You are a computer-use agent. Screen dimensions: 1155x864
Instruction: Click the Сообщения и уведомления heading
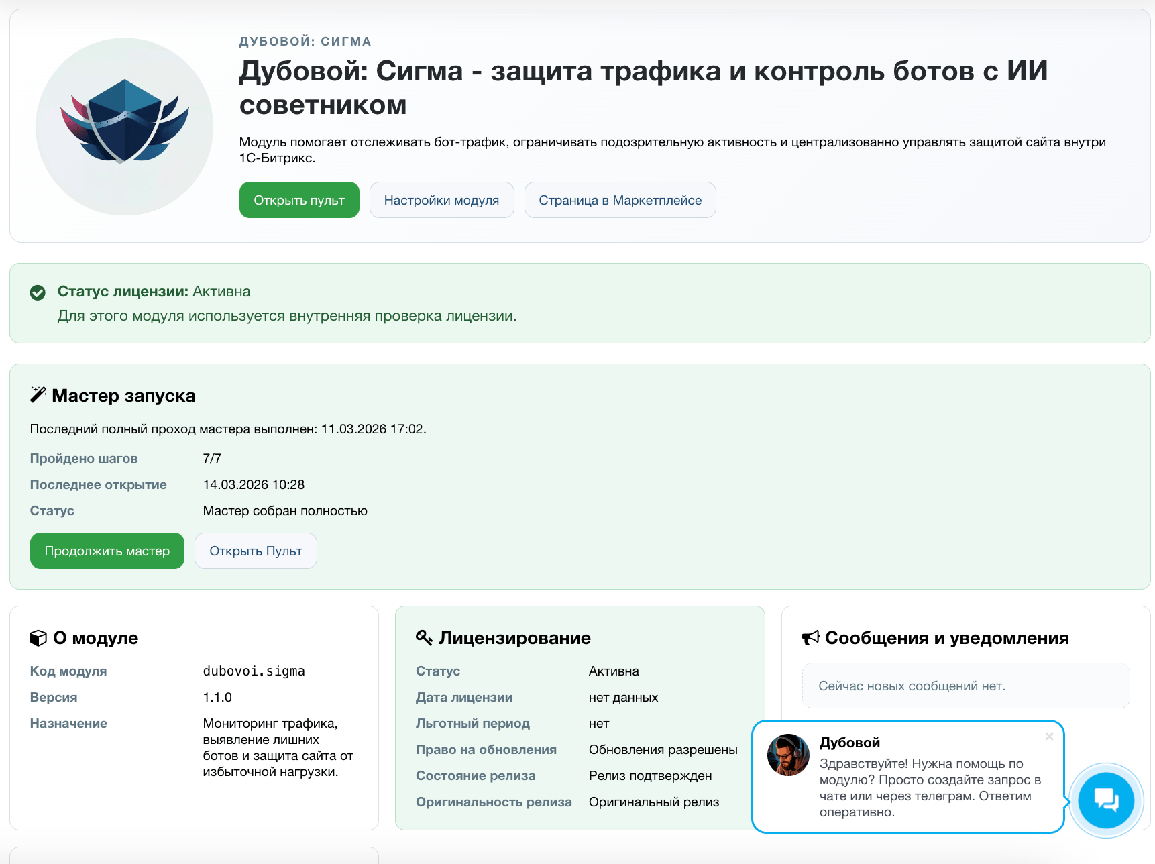pos(946,638)
